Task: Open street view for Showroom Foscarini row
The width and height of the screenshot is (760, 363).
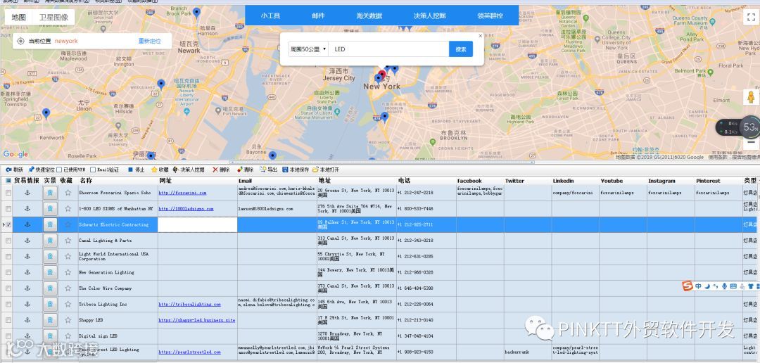Action: pos(49,193)
